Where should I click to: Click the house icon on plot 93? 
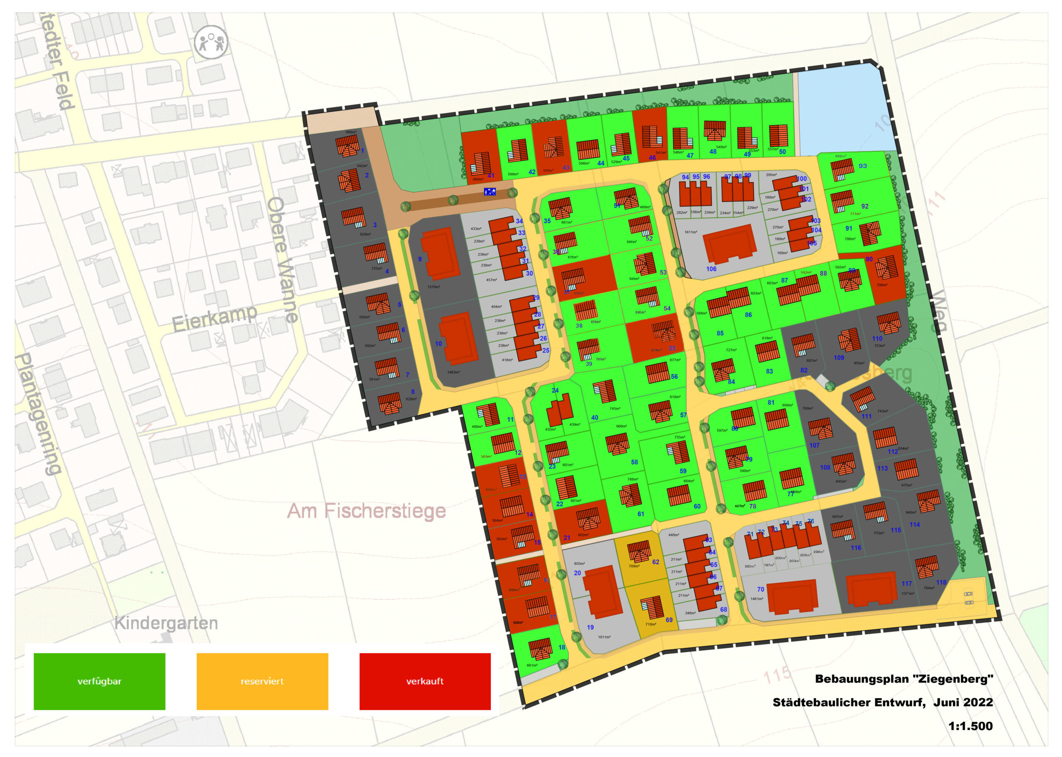pyautogui.click(x=842, y=170)
